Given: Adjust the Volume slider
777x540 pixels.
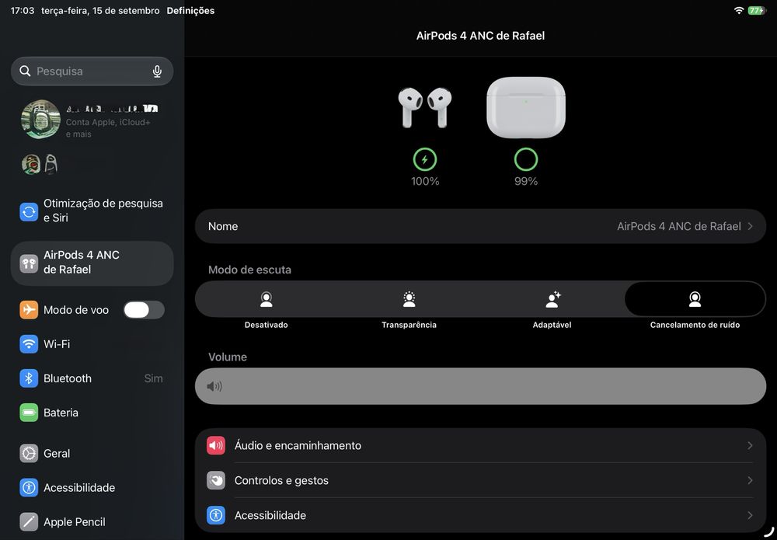Looking at the screenshot, I should (480, 386).
